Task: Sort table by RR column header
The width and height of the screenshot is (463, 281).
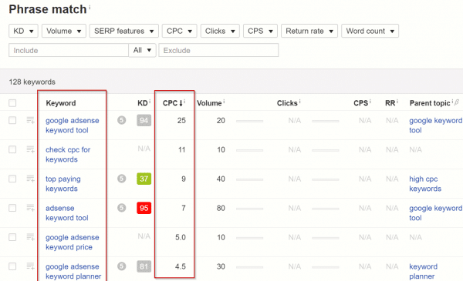Action: 390,103
